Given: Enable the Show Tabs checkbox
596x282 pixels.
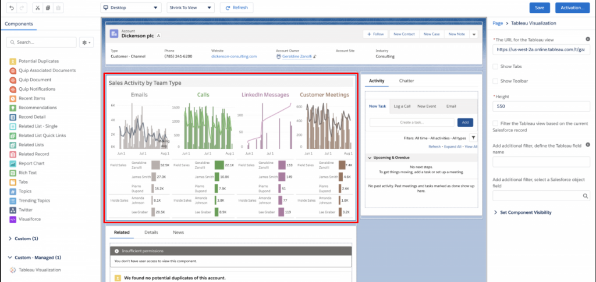Looking at the screenshot, I should 495,66.
